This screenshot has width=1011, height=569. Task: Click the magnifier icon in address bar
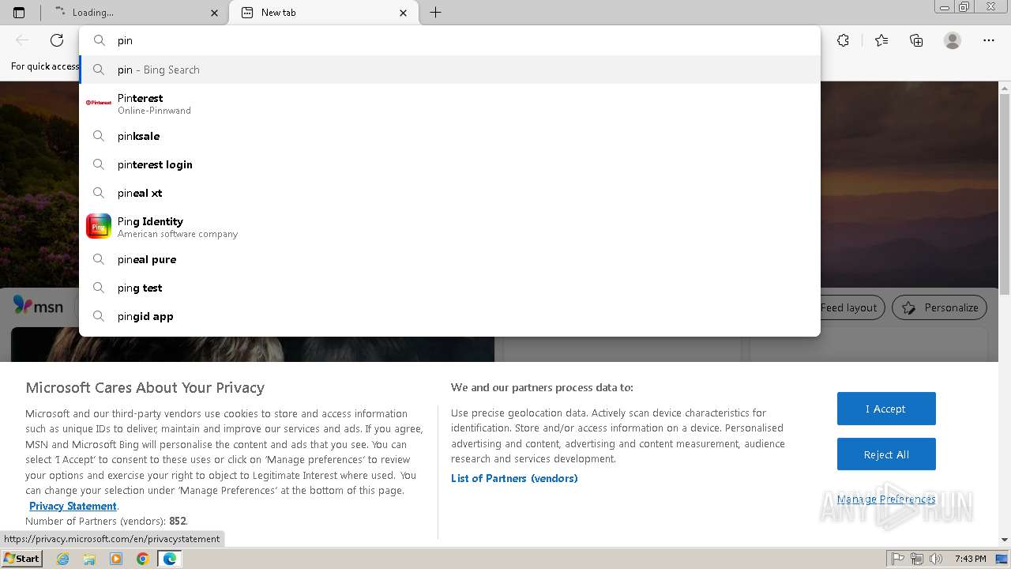pos(100,40)
